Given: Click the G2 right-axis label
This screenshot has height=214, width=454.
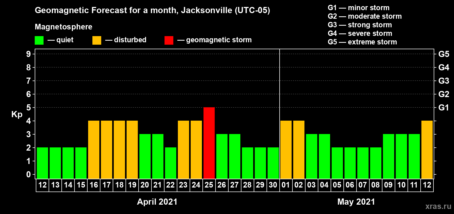Looking at the screenshot, I should point(444,94).
